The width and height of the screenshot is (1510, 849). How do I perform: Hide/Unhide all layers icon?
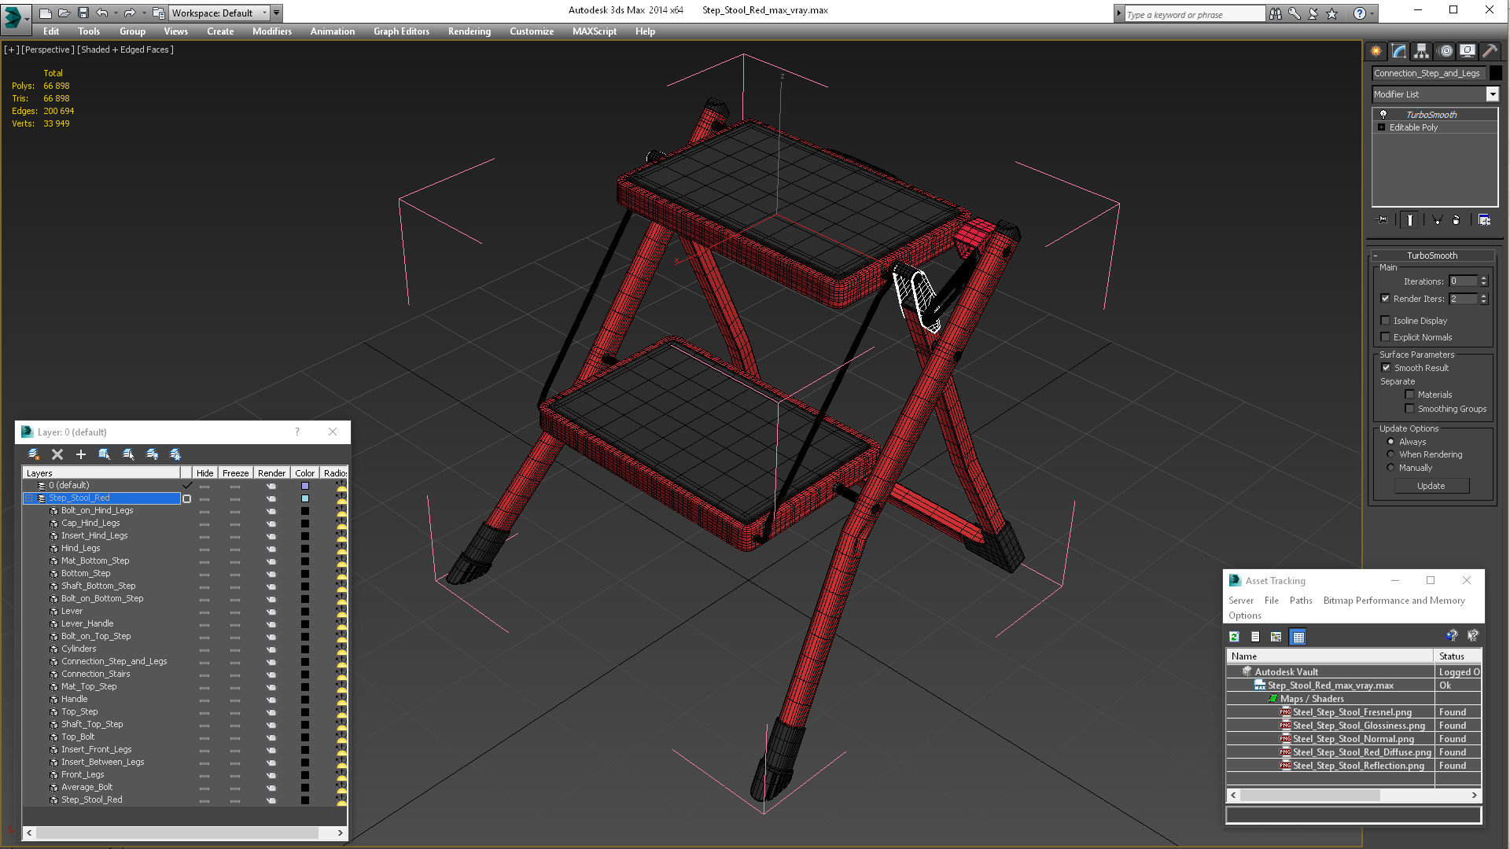(x=152, y=454)
